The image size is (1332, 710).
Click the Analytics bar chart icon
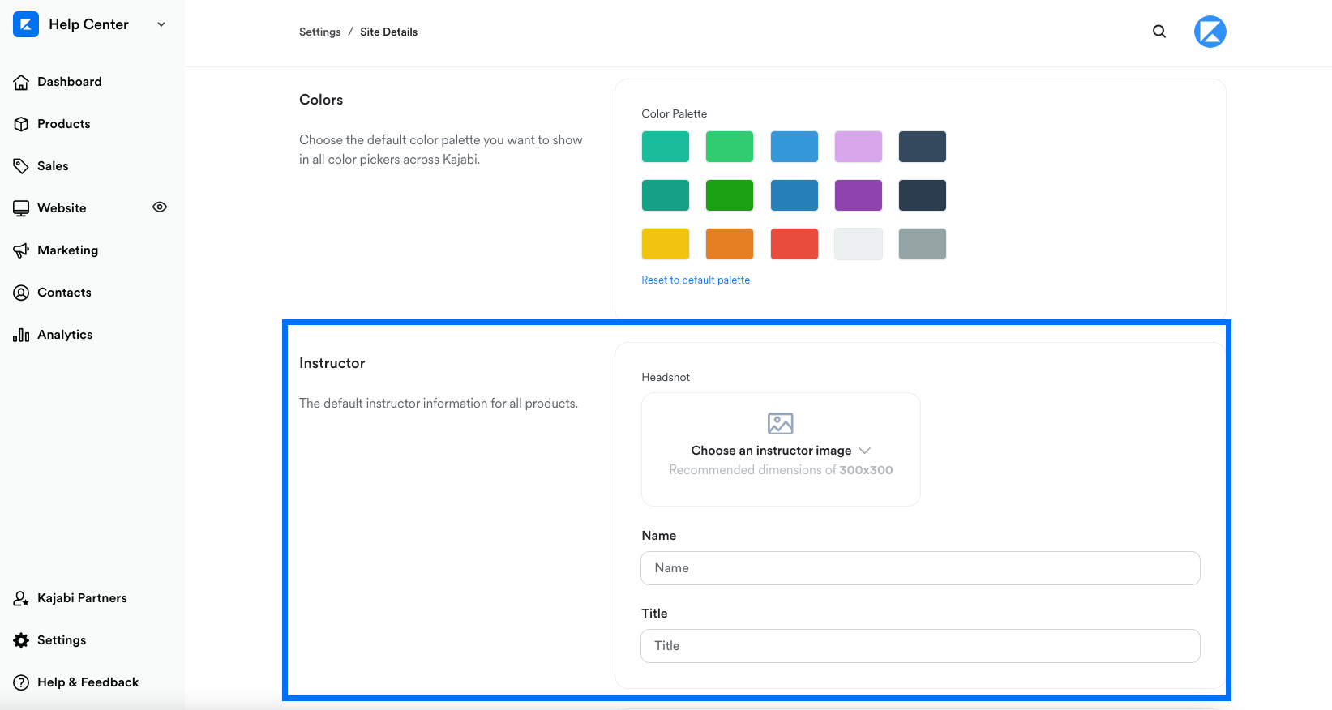coord(21,335)
